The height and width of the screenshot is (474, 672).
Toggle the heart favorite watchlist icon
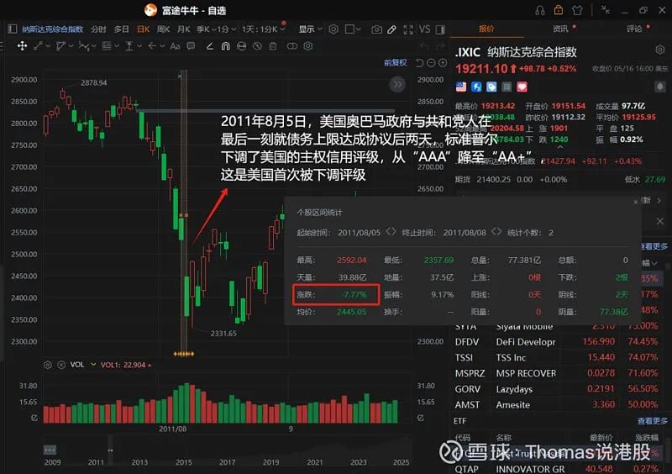tap(522, 87)
